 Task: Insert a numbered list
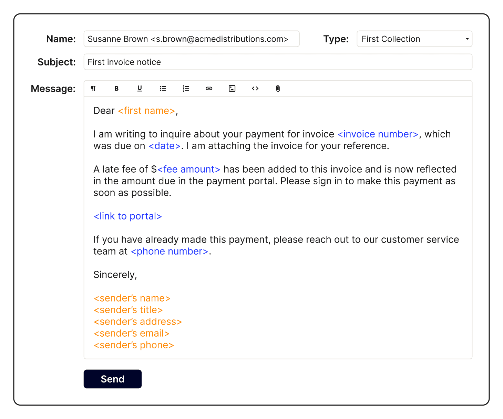pos(186,89)
